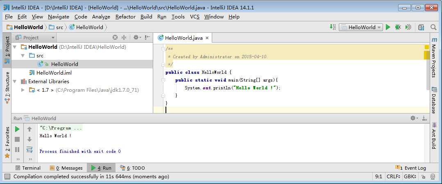This screenshot has height=184, width=442.
Task: Pause output in Run panel
Action: click(x=17, y=150)
